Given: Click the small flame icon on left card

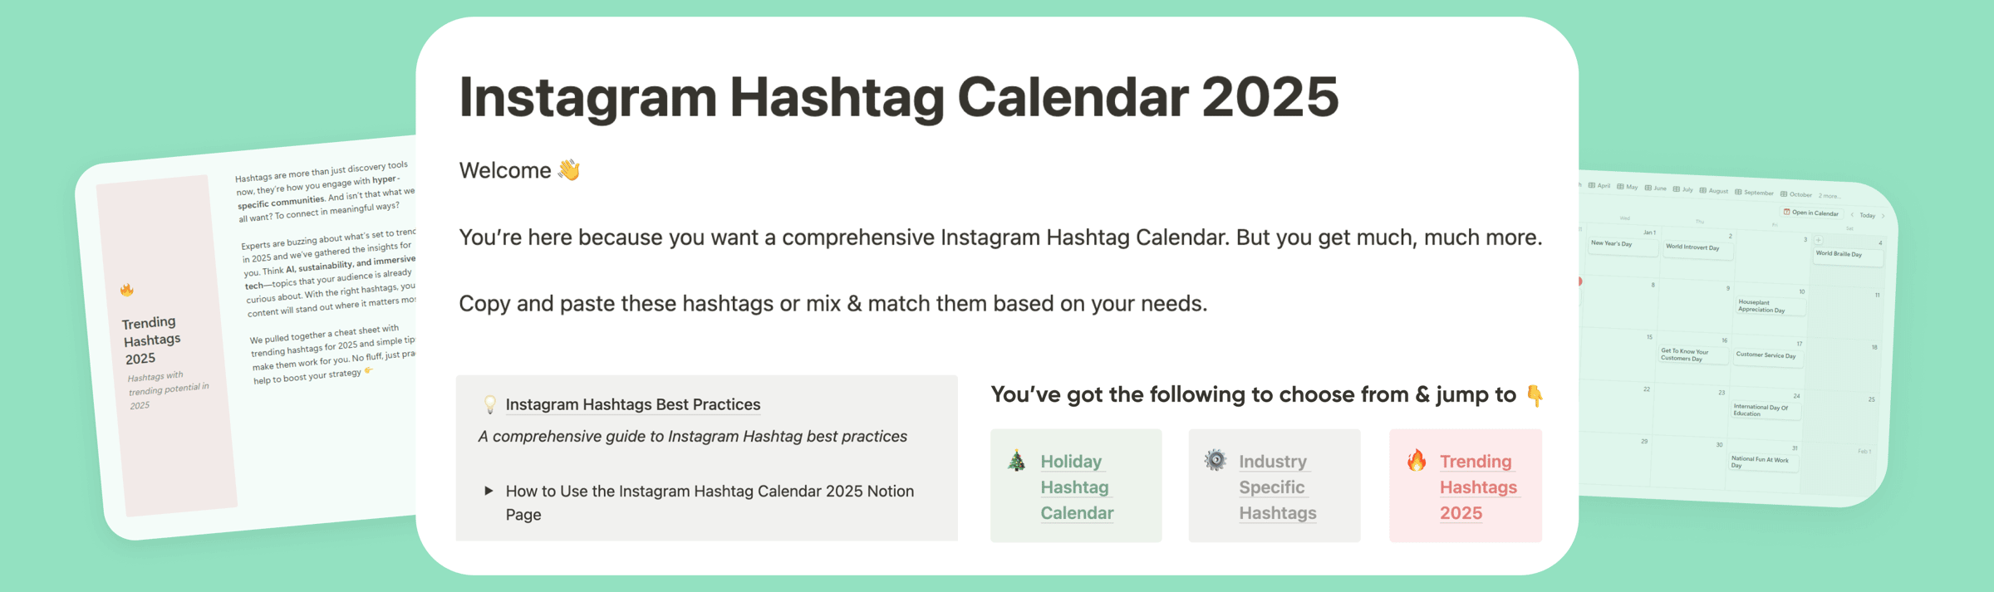Looking at the screenshot, I should 127,290.
